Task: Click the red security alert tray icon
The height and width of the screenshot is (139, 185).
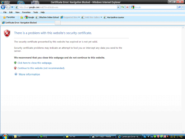Action: 158,137
